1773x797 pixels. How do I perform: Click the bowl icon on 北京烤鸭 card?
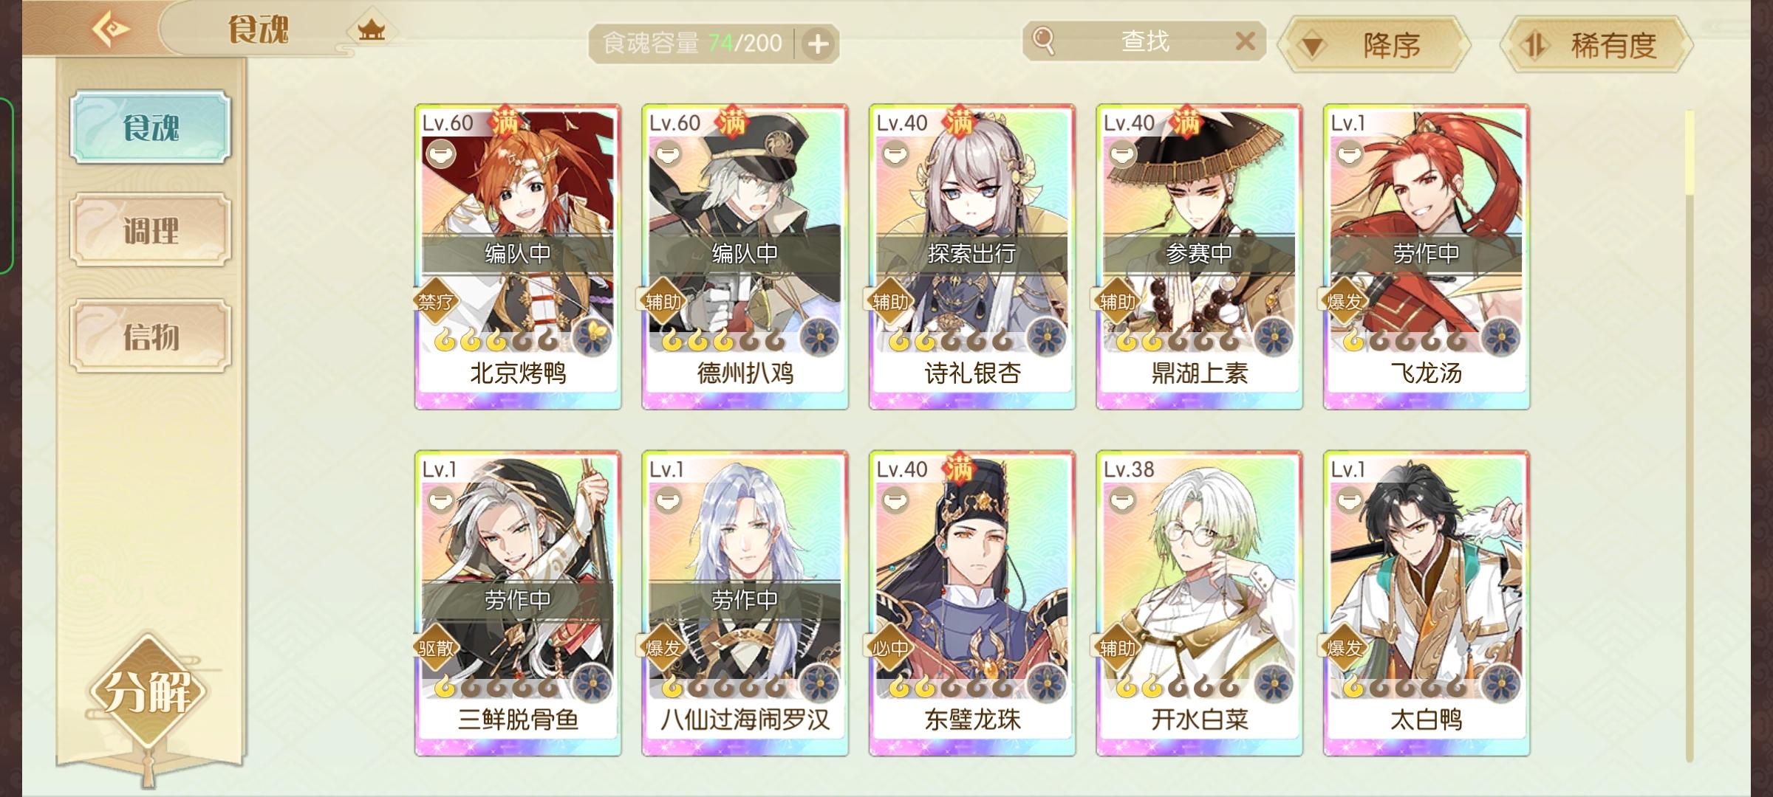coord(441,154)
